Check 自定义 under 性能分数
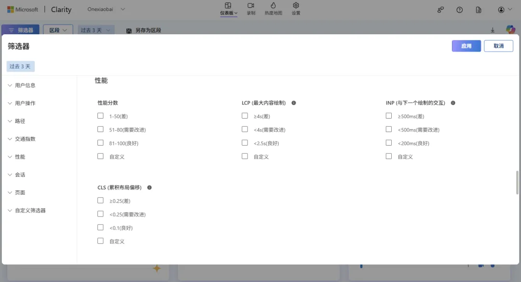 pos(100,156)
